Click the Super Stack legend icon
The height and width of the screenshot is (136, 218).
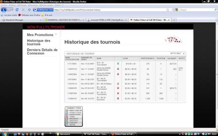pyautogui.click(x=67, y=114)
